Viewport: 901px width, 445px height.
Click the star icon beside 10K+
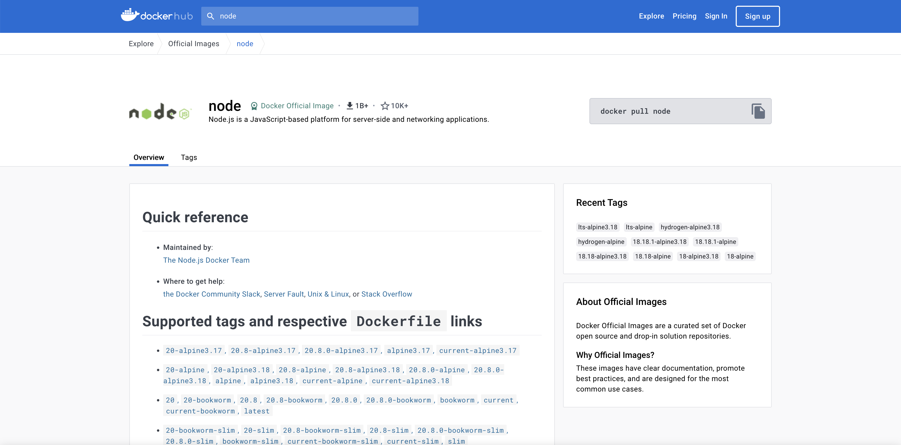point(385,106)
